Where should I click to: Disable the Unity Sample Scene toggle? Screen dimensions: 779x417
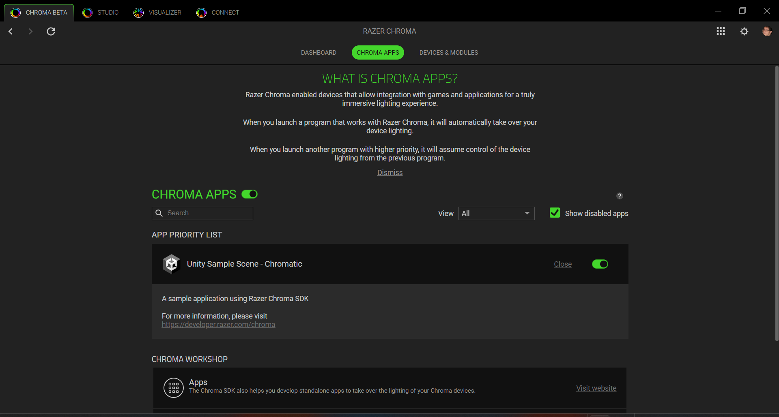click(600, 264)
